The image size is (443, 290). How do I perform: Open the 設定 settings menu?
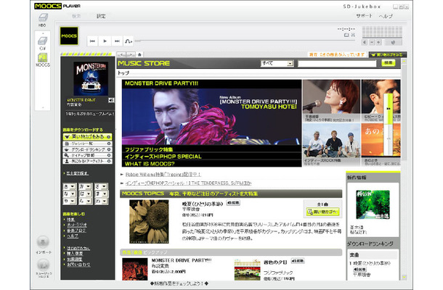pyautogui.click(x=101, y=16)
